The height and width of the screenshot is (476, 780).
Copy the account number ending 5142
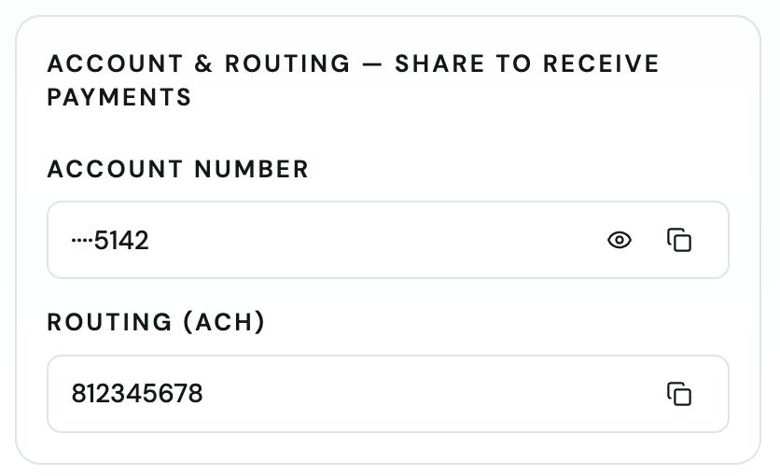[x=679, y=240]
